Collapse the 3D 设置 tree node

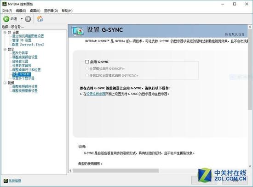5,33
